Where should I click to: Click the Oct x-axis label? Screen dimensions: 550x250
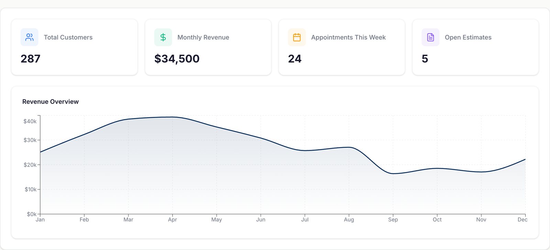click(x=437, y=220)
